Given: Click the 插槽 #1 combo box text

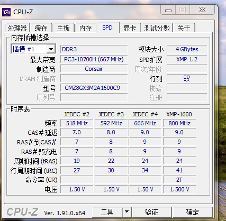Looking at the screenshot, I should tap(29, 49).
